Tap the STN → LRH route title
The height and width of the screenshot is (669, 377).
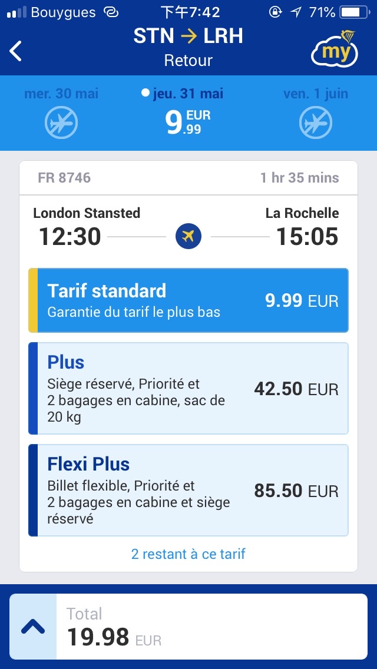[x=188, y=37]
